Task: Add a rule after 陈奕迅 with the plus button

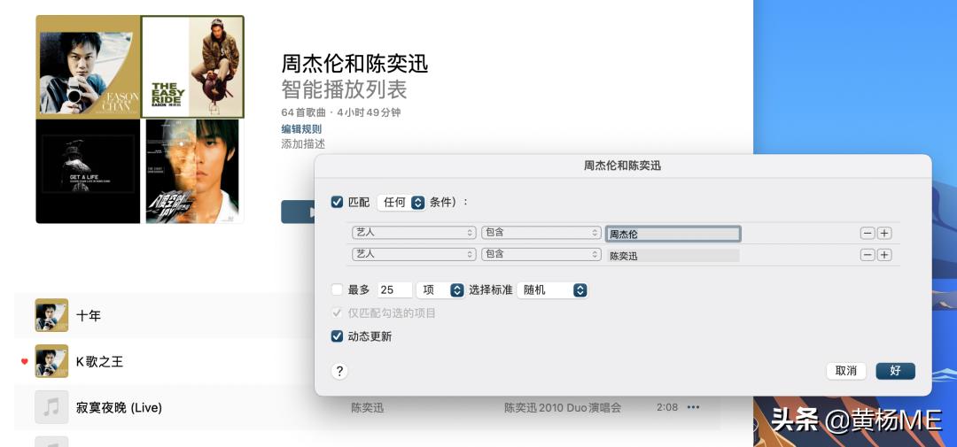Action: (884, 255)
